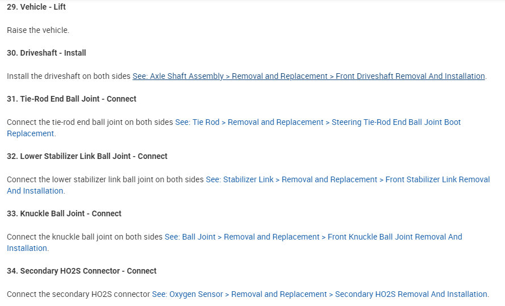Click the '30. Driveshaft - Install' heading
The height and width of the screenshot is (306, 505).
[x=47, y=53]
